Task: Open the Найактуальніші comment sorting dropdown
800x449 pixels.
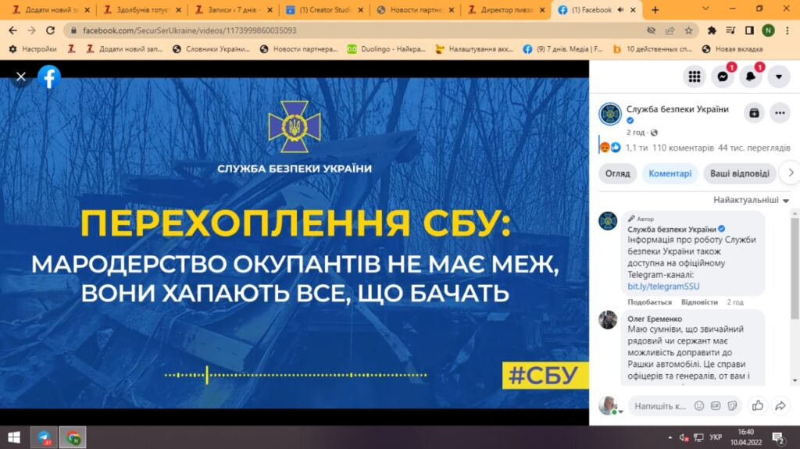Action: tap(751, 200)
